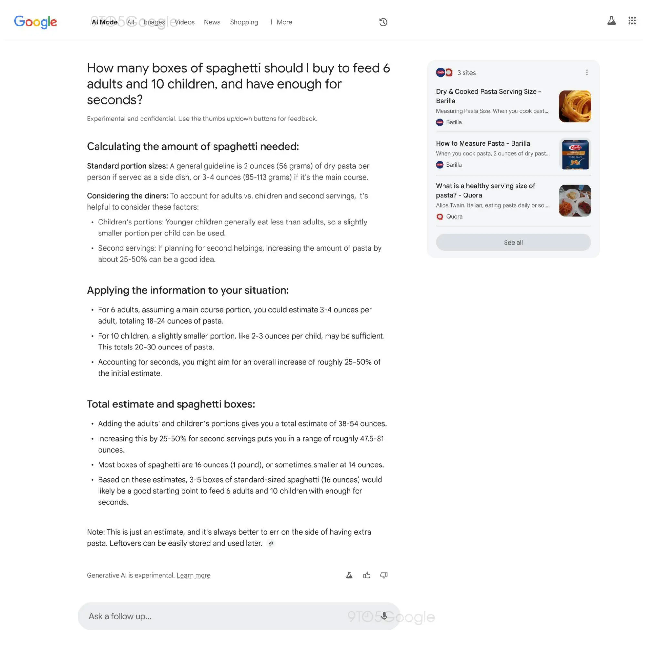Click the AI Mode tab
Viewport: 646px width, 646px height.
[x=104, y=22]
